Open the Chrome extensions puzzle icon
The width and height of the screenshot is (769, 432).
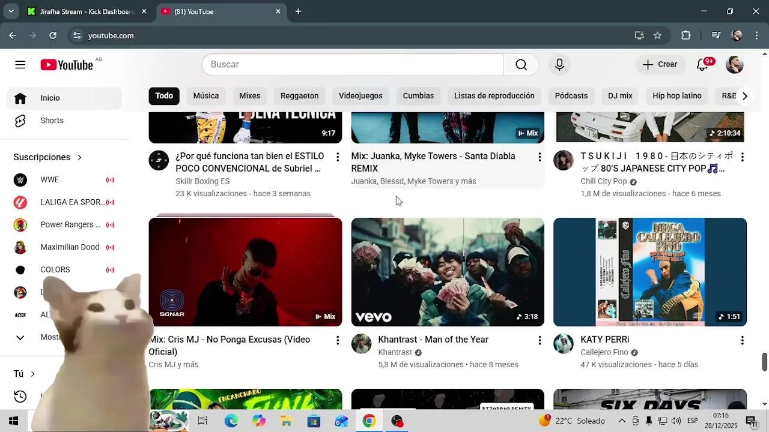(x=686, y=35)
